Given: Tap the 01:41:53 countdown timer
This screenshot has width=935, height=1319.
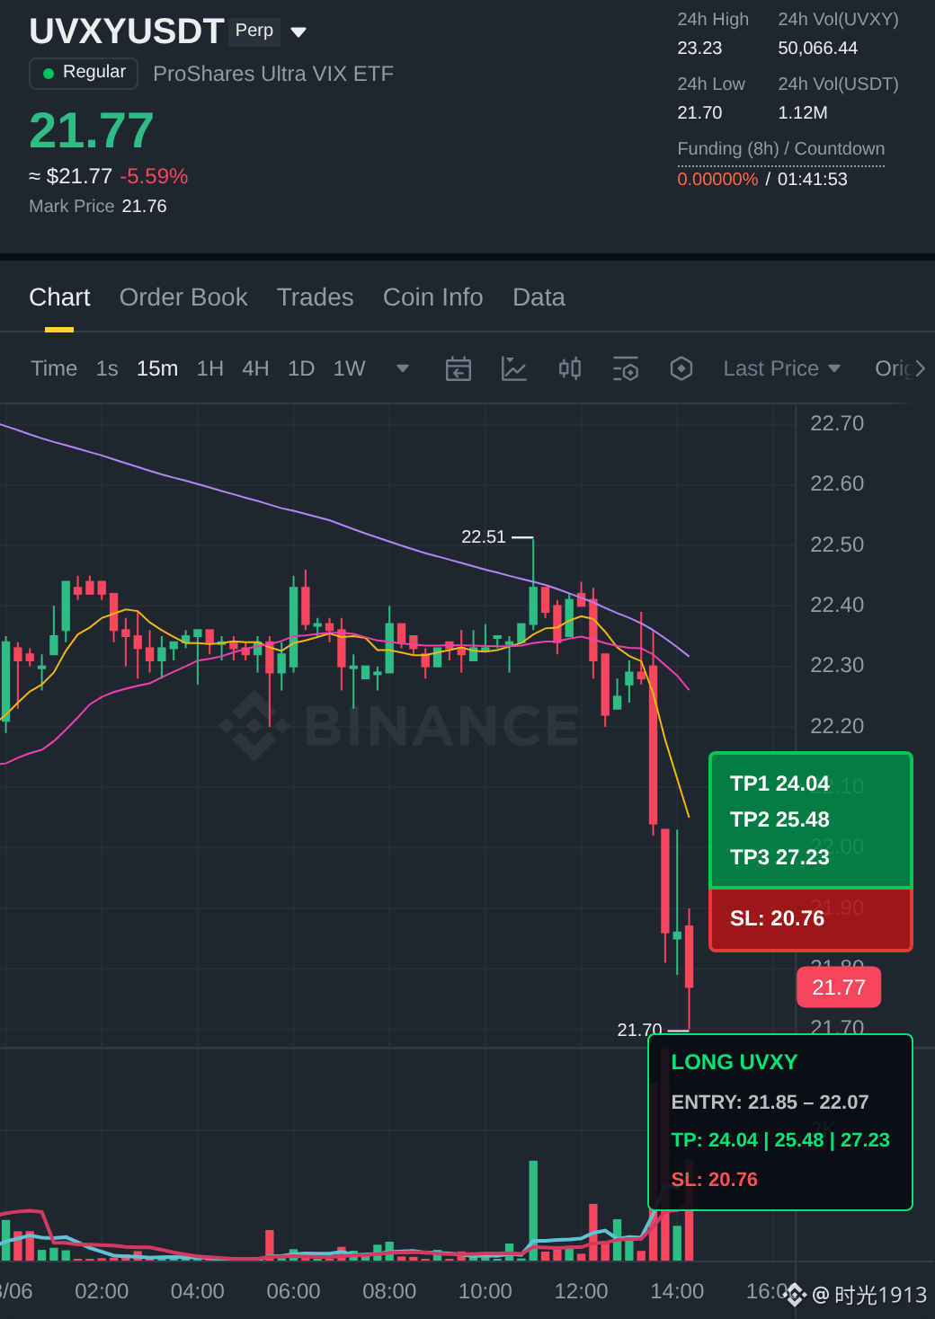Looking at the screenshot, I should point(813,179).
